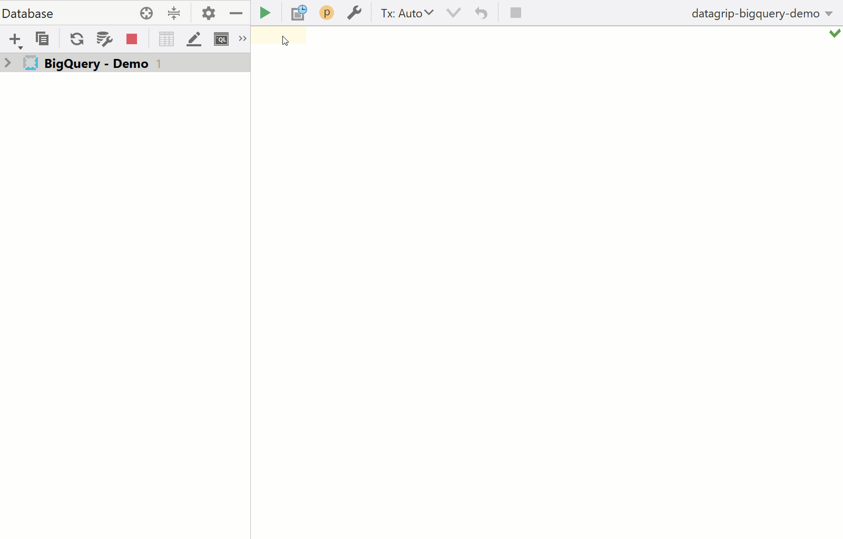Show more toolbar actions chevrons

(242, 38)
